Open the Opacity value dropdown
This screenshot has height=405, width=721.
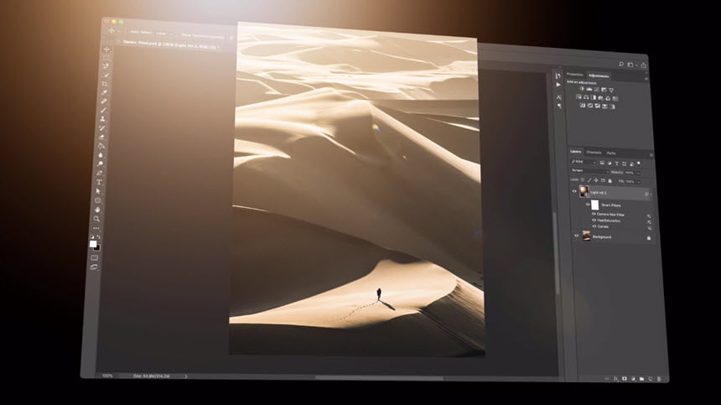point(638,173)
